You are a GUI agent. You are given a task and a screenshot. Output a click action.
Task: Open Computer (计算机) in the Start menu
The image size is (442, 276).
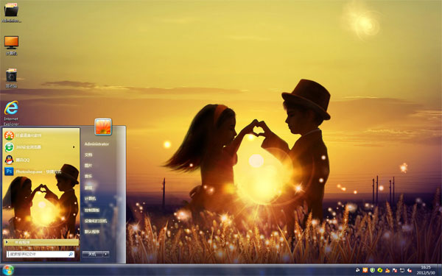90,199
